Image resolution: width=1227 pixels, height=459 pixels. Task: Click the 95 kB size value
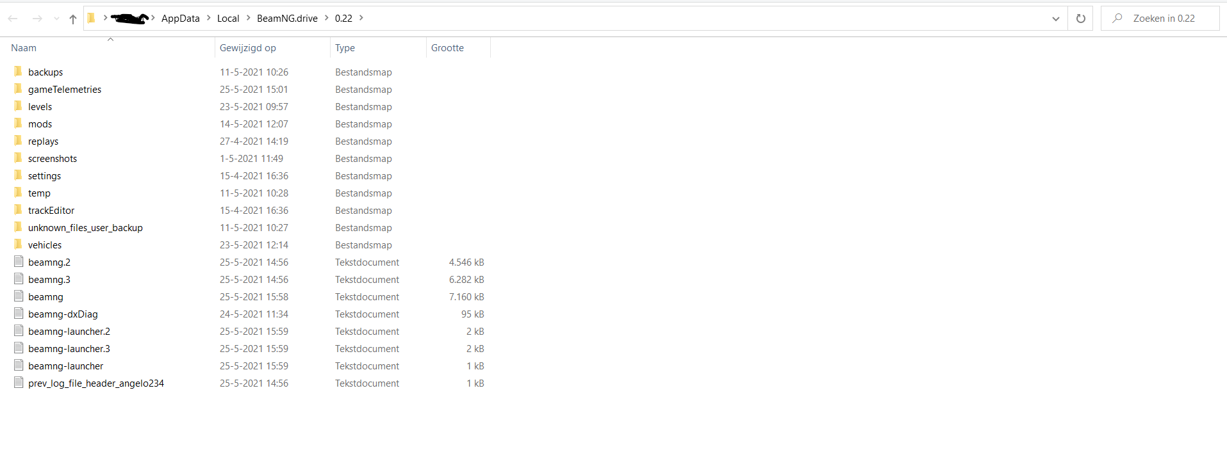473,314
